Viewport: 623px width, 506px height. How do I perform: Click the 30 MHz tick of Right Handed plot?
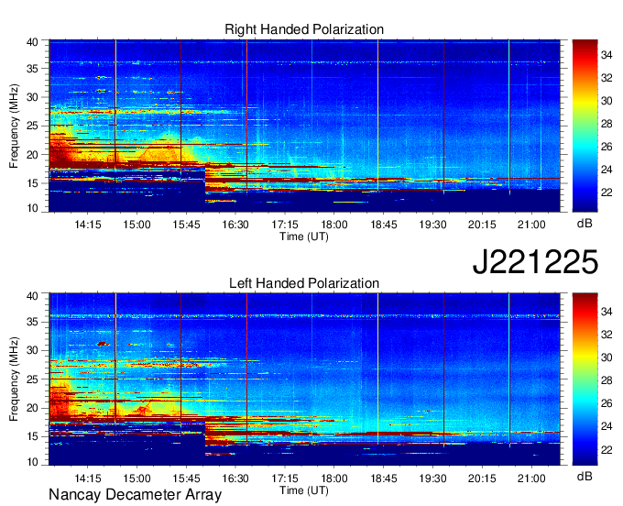coord(32,97)
